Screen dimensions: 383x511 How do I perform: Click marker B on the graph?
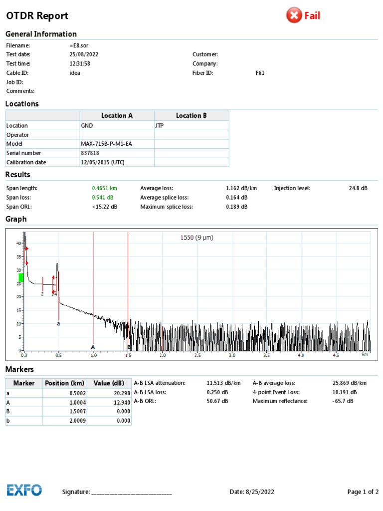pyautogui.click(x=129, y=347)
